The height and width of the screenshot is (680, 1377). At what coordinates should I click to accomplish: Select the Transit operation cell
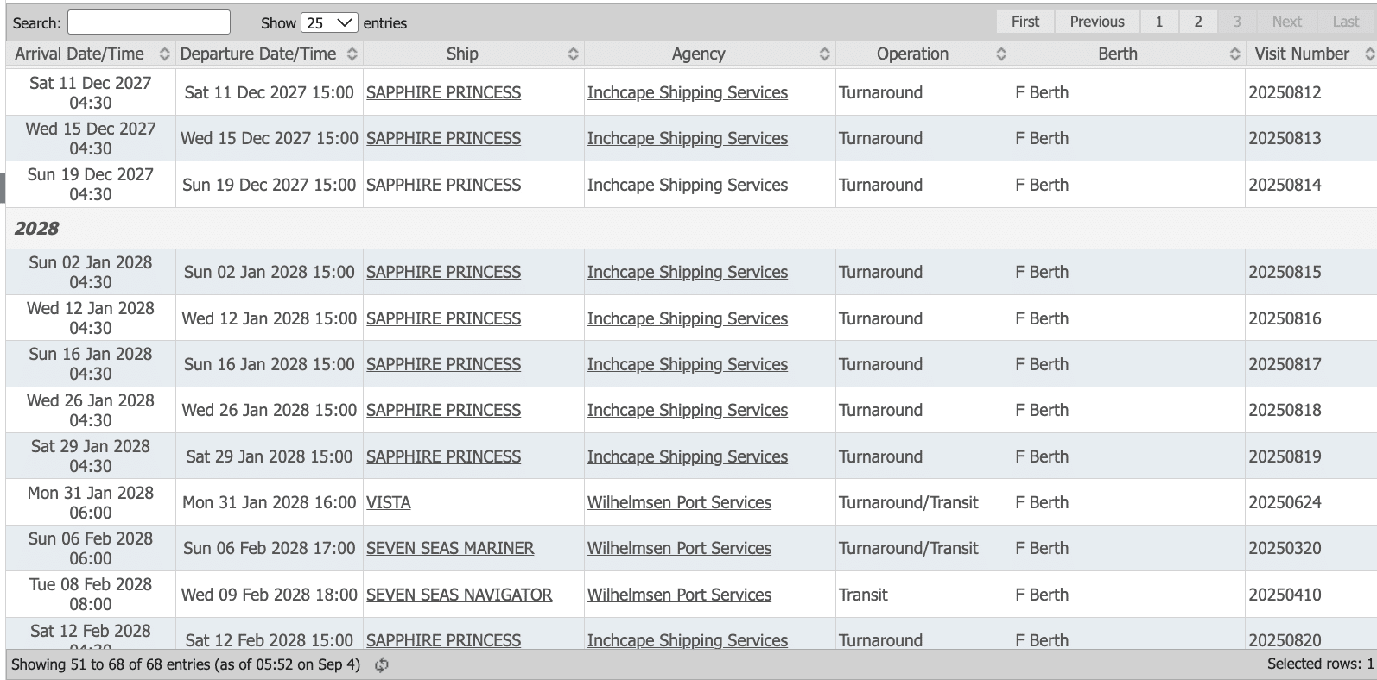tap(923, 595)
